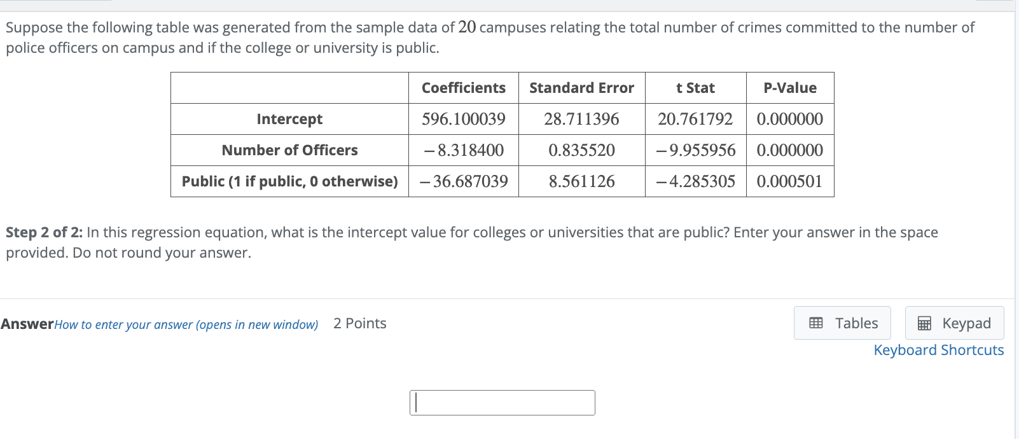Click the Answer section label
Viewport: 1019px width, 439px height.
[x=27, y=323]
